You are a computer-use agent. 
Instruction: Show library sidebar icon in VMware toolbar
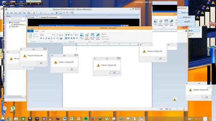pyautogui.click(x=57, y=13)
